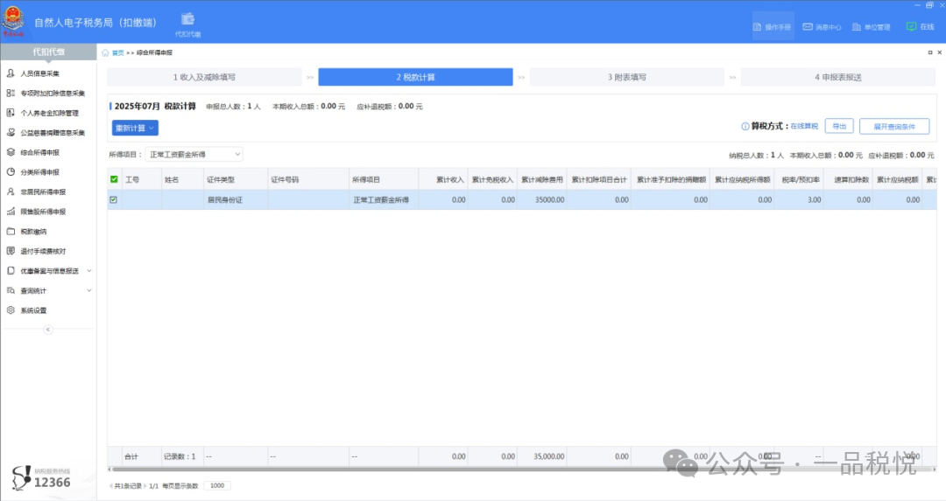Go to step 3 附表填写

point(626,77)
